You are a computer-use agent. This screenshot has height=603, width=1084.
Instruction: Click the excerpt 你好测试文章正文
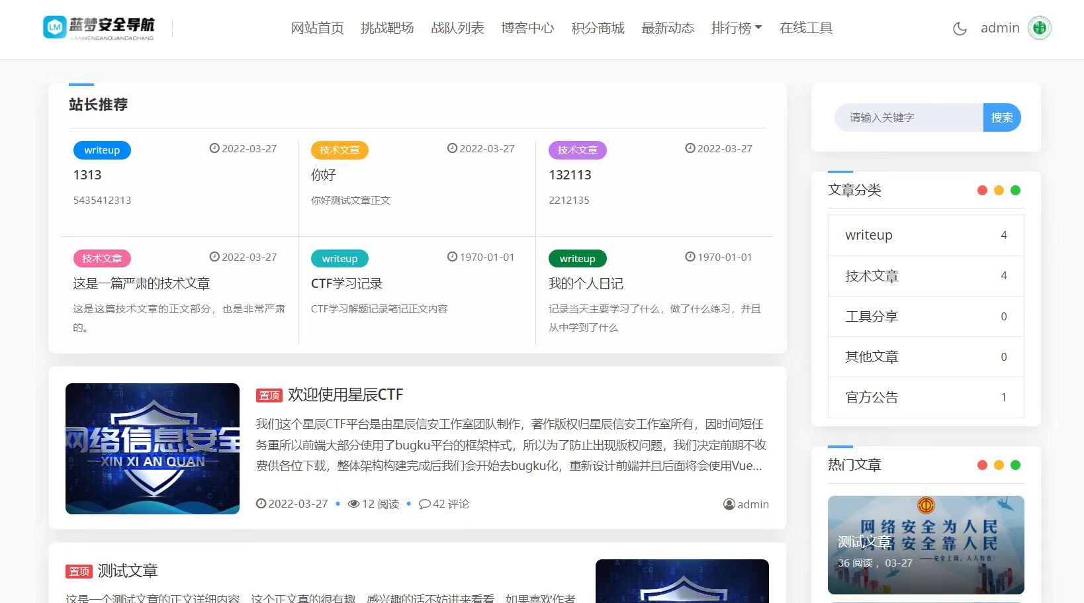351,200
